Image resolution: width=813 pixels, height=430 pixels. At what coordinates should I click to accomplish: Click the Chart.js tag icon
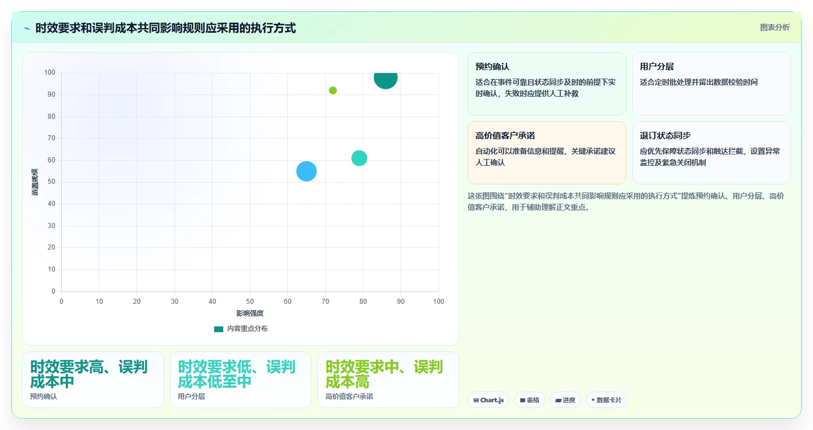pos(476,400)
